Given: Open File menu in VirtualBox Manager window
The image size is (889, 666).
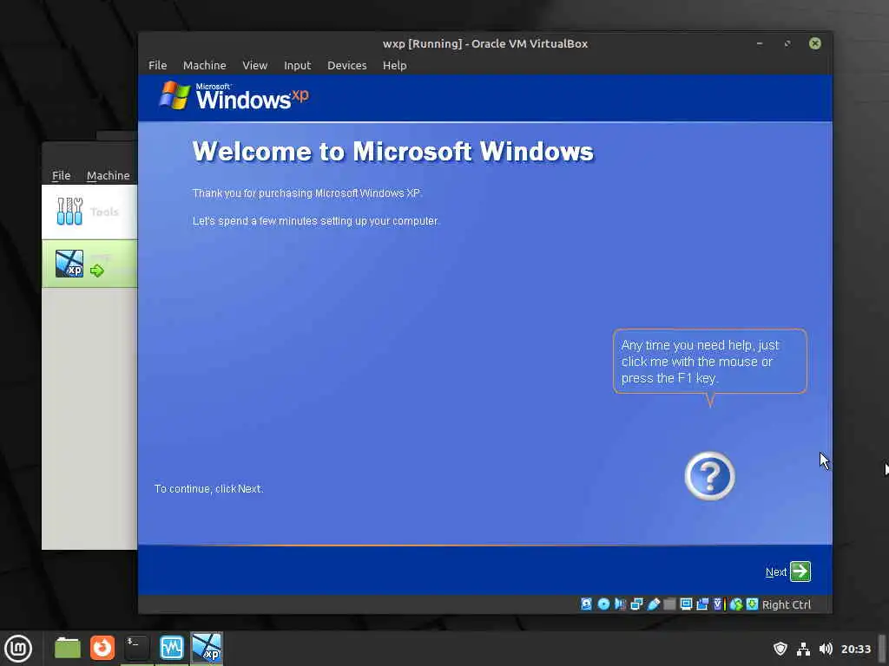Looking at the screenshot, I should pos(62,175).
